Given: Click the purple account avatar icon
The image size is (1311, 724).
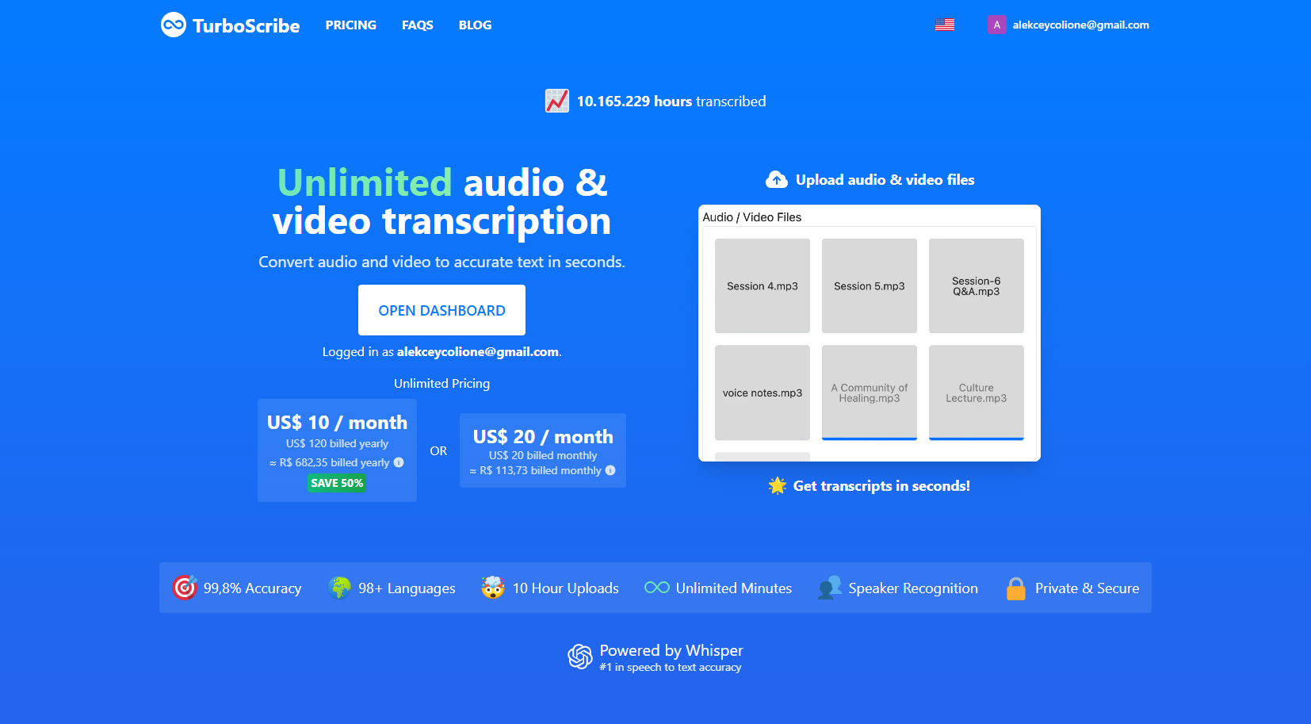Looking at the screenshot, I should pos(996,25).
